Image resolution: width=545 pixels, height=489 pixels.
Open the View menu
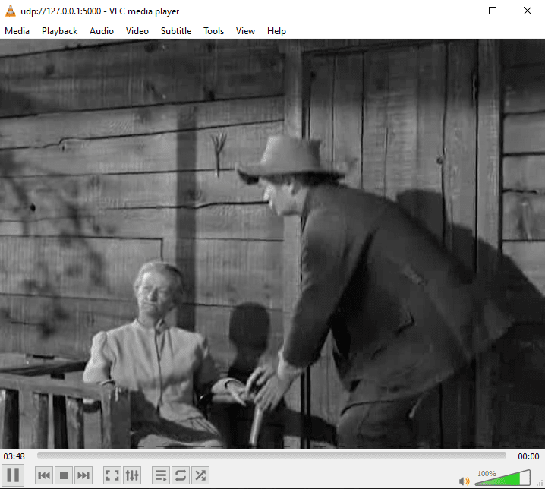click(245, 31)
